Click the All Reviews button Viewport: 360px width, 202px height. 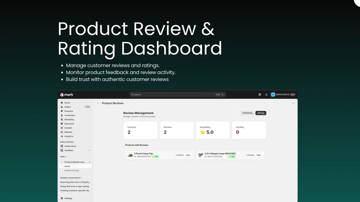[247, 113]
